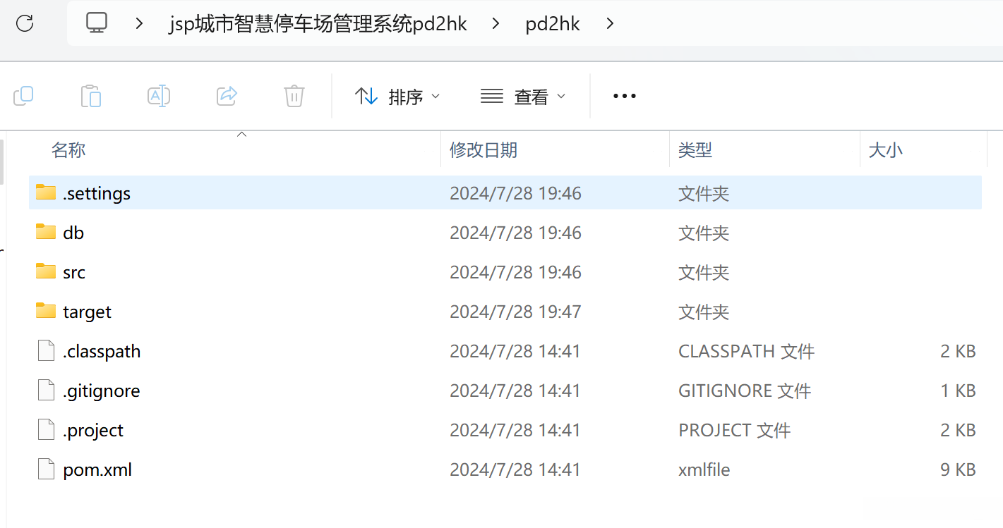
Task: Select pd2hk breadcrumb segment
Action: click(553, 24)
